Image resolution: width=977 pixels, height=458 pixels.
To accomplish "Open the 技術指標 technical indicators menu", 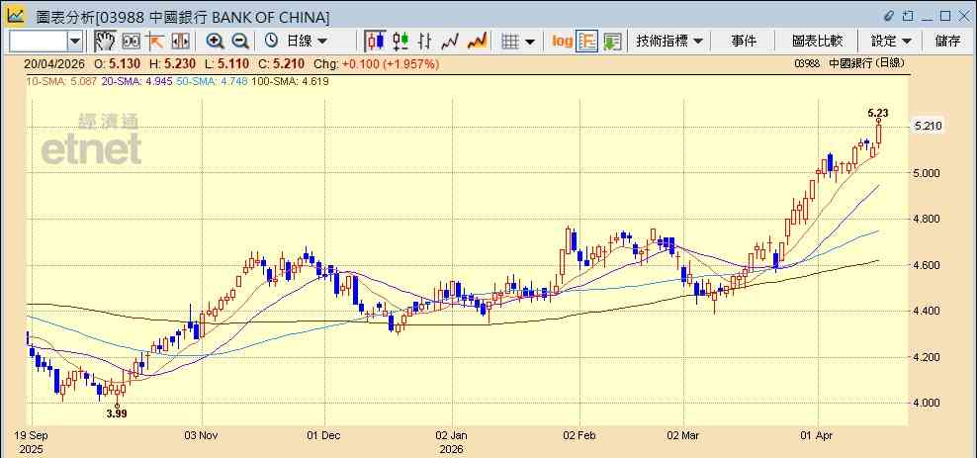I will pos(669,42).
